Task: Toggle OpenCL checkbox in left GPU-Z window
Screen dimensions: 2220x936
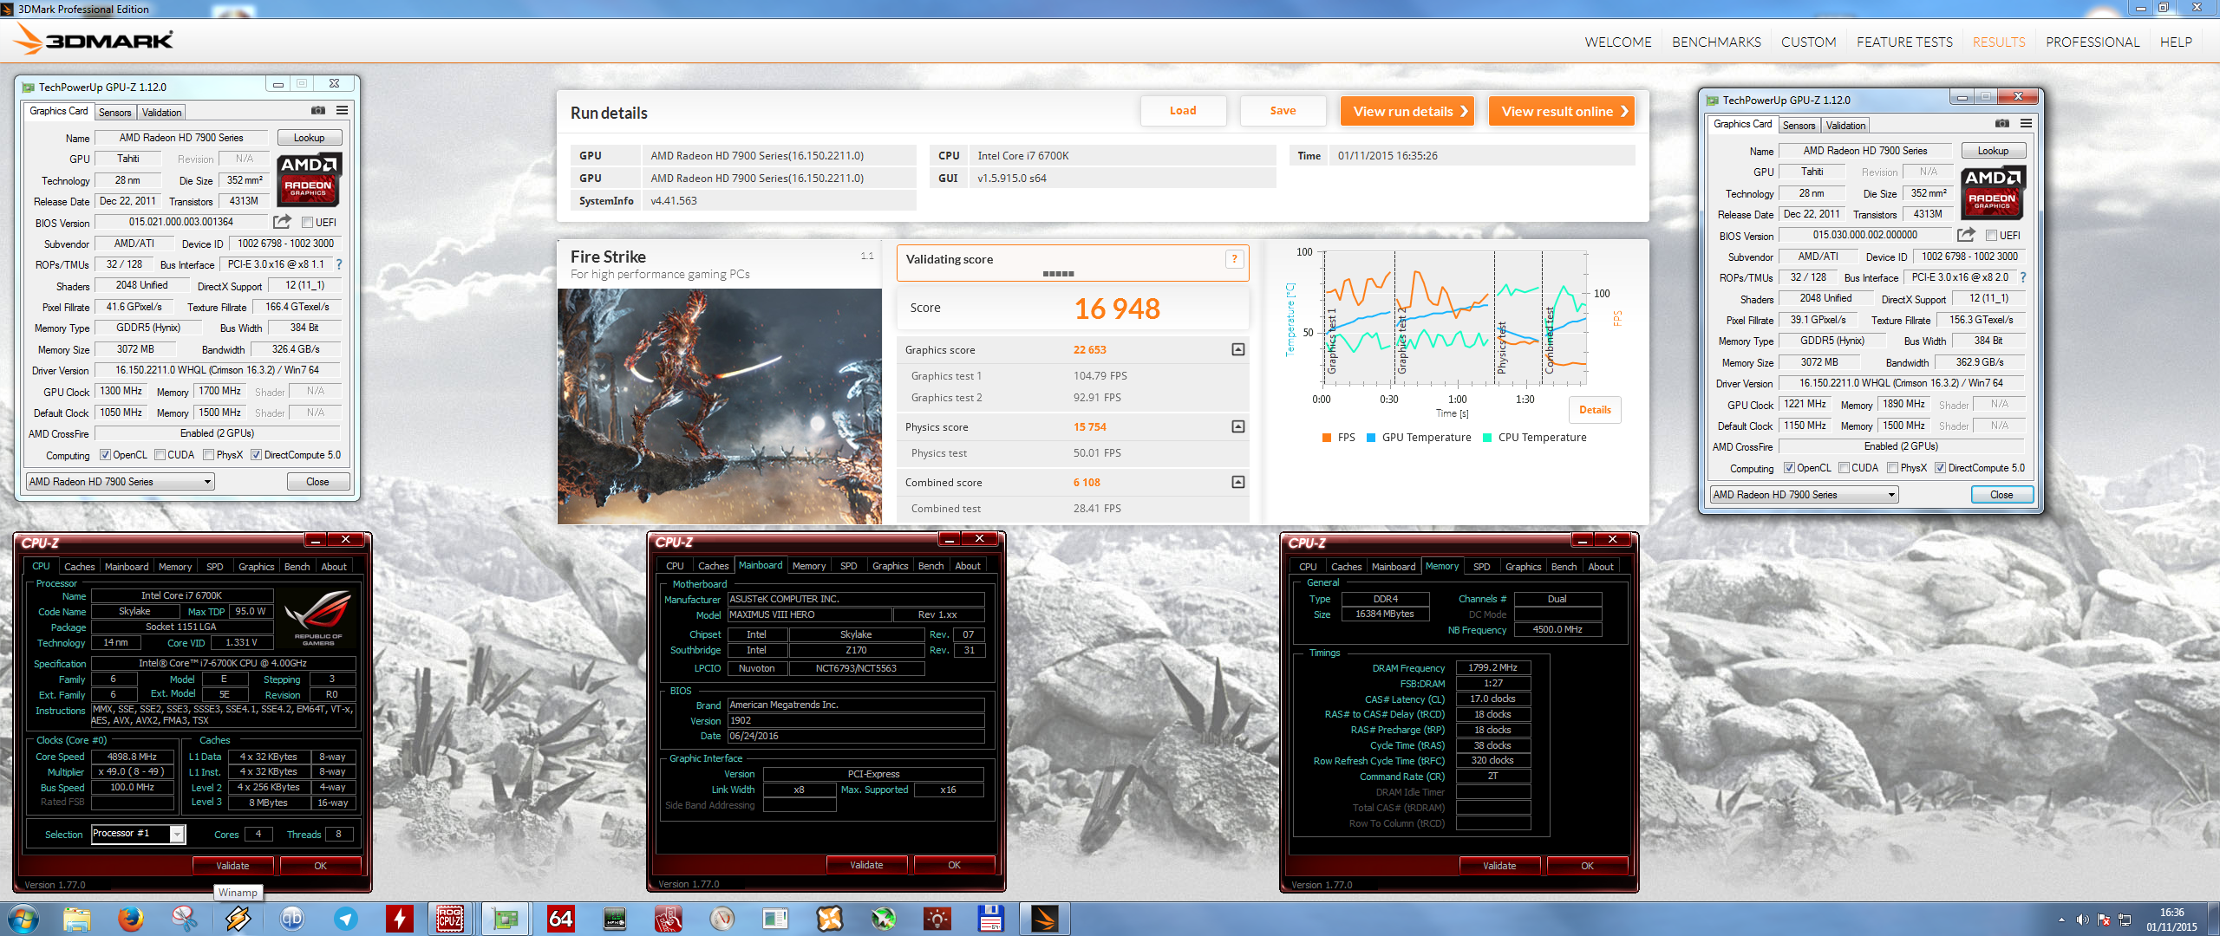Action: pos(105,455)
